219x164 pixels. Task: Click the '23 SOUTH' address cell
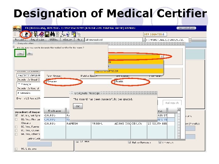pos(157,124)
